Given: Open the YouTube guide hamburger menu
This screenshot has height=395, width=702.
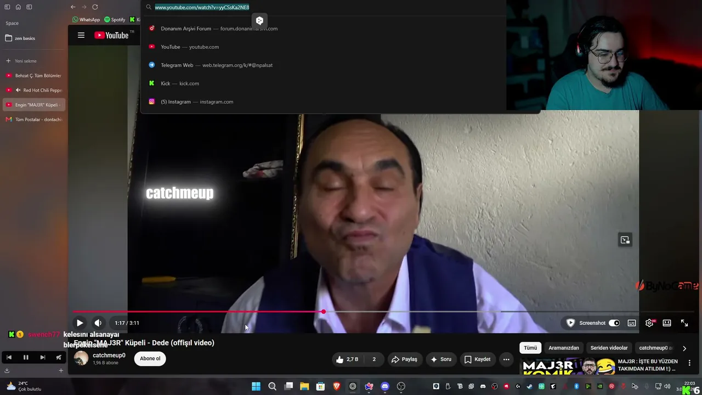Looking at the screenshot, I should (81, 35).
